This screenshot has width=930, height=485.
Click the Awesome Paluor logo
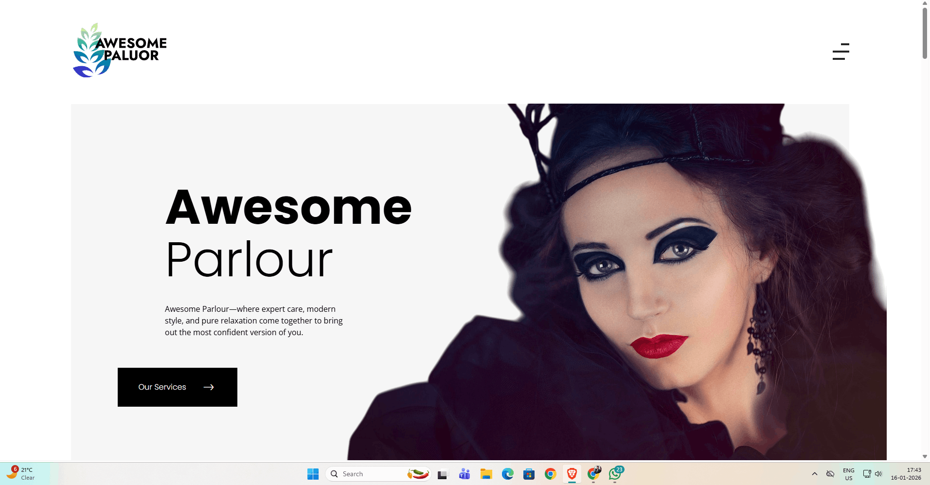120,50
